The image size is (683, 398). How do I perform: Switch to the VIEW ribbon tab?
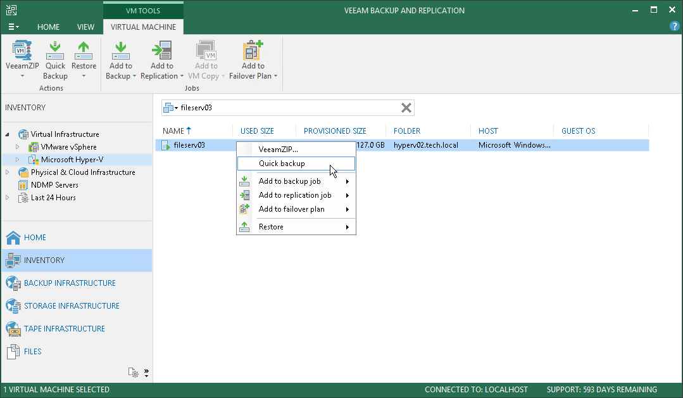[86, 27]
